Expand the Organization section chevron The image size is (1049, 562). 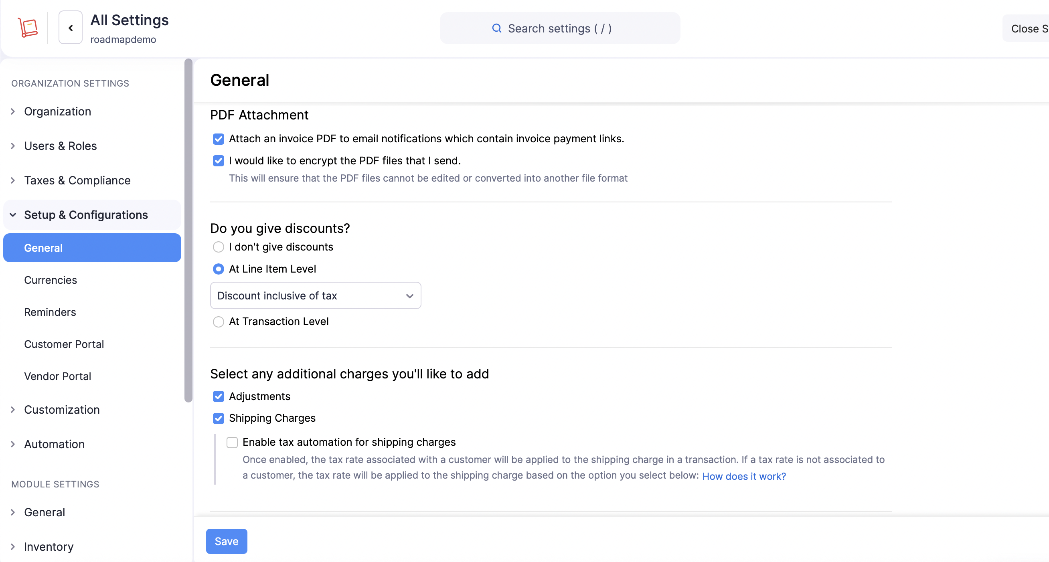[13, 111]
